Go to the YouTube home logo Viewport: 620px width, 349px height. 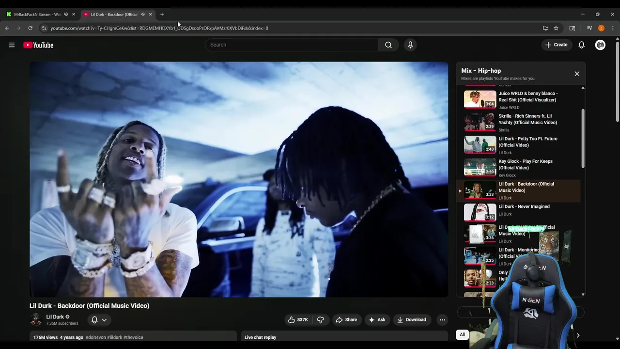(38, 45)
